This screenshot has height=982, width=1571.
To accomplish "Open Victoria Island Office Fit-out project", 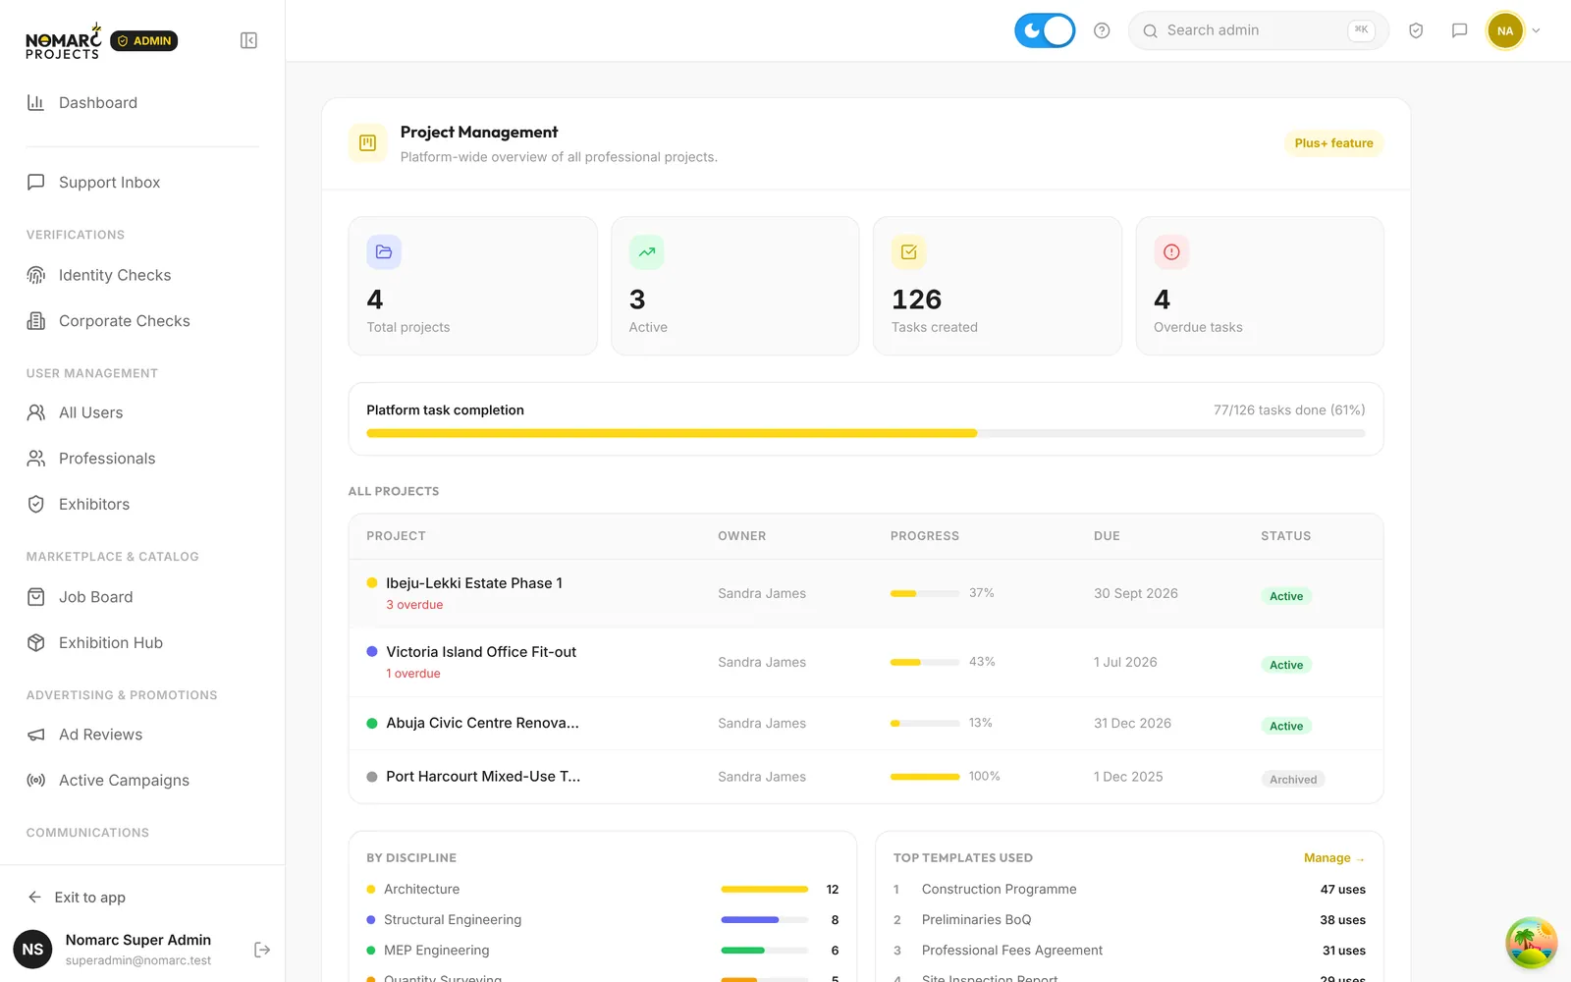I will [x=481, y=652].
